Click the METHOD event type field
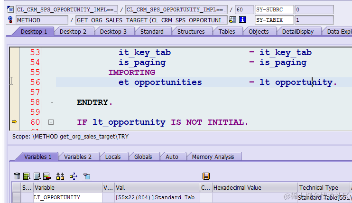352x203 pixels. pyautogui.click(x=42, y=20)
